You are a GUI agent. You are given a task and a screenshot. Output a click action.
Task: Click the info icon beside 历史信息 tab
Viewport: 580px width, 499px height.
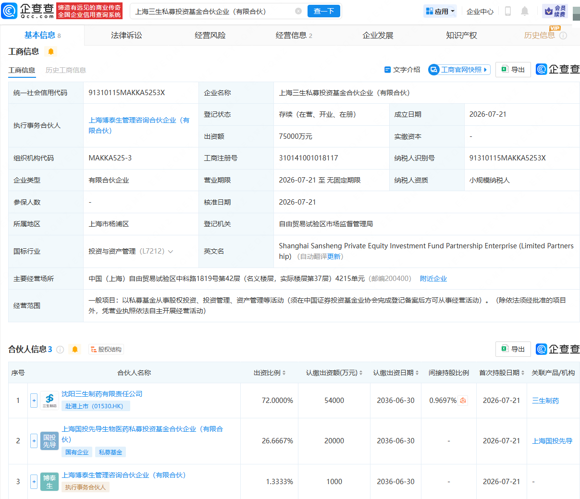(563, 36)
